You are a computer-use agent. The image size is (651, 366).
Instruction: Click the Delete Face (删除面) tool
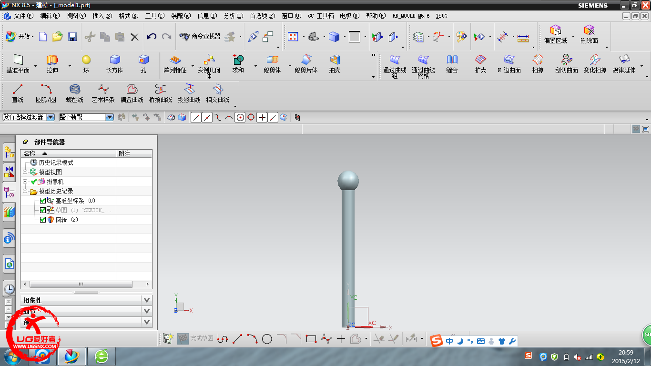tap(590, 35)
